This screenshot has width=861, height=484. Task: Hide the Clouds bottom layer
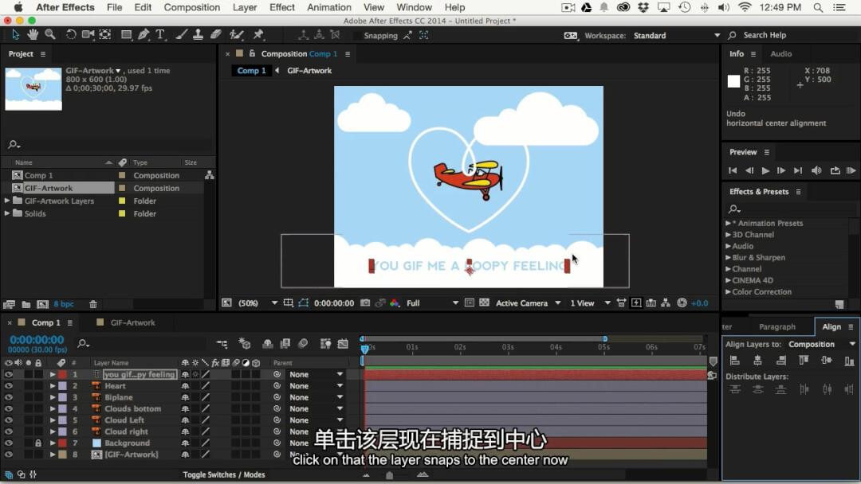tap(8, 409)
